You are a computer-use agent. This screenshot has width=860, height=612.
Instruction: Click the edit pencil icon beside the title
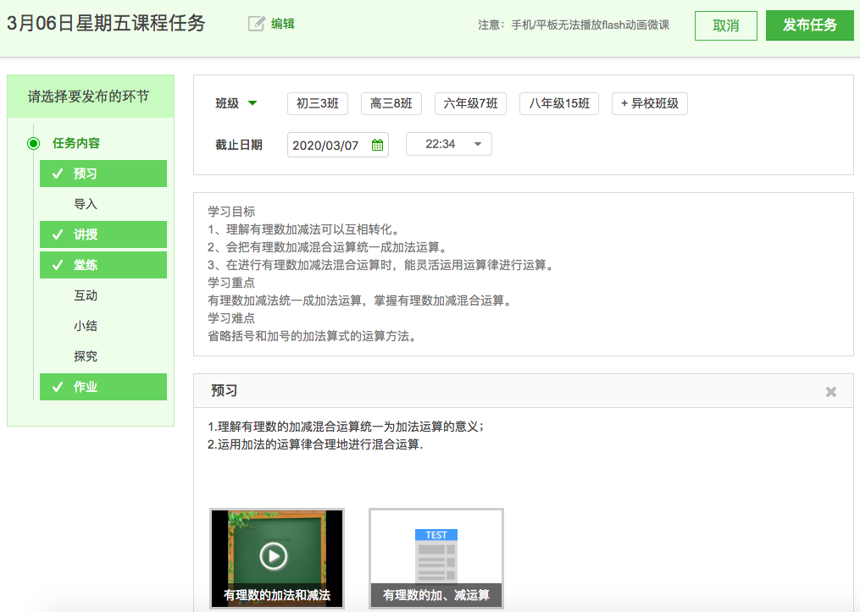(x=256, y=24)
